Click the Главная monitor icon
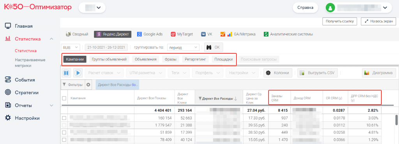 pyautogui.click(x=8, y=26)
